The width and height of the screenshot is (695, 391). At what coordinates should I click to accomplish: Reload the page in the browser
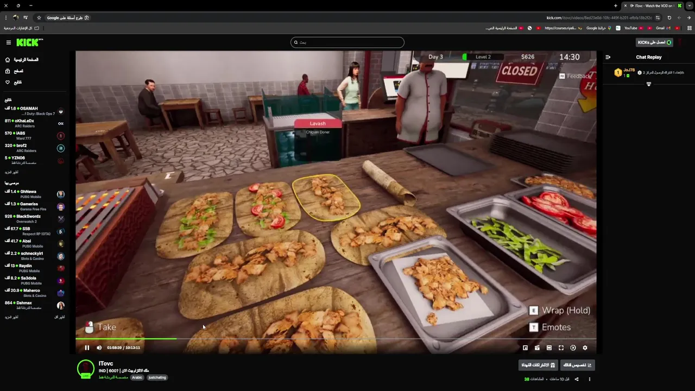point(669,18)
